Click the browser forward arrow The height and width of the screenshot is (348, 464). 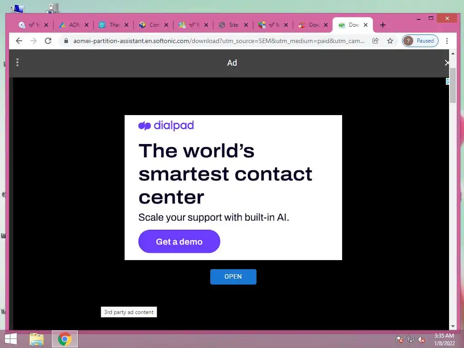(x=34, y=41)
